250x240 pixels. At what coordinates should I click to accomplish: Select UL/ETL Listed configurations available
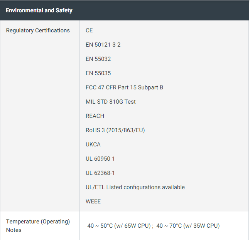tap(135, 187)
